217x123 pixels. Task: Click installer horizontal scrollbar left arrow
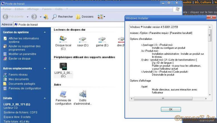(x=132, y=99)
